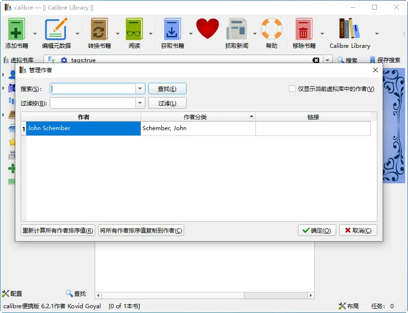Screen dimensions: 408x313
Task: Expand the Add books dropdown arrow
Action: pos(34,34)
